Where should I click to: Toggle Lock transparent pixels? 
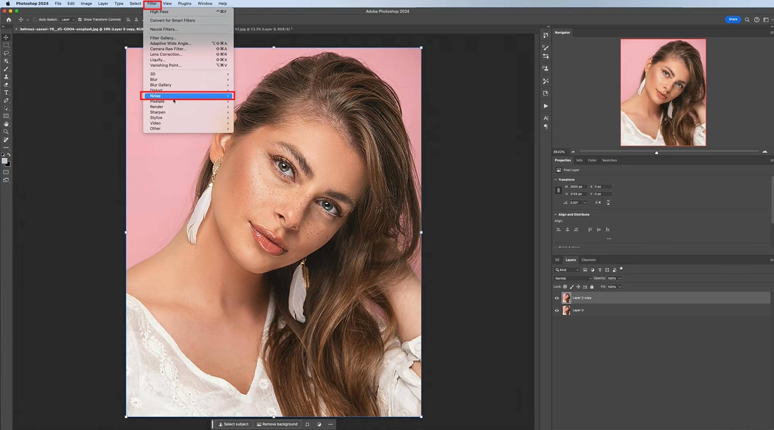click(x=565, y=287)
